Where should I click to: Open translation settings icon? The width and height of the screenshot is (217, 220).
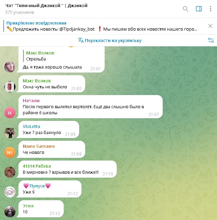(x=211, y=40)
